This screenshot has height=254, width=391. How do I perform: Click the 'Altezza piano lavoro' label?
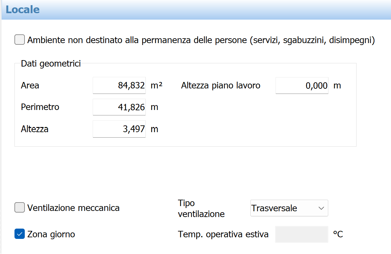(x=220, y=86)
